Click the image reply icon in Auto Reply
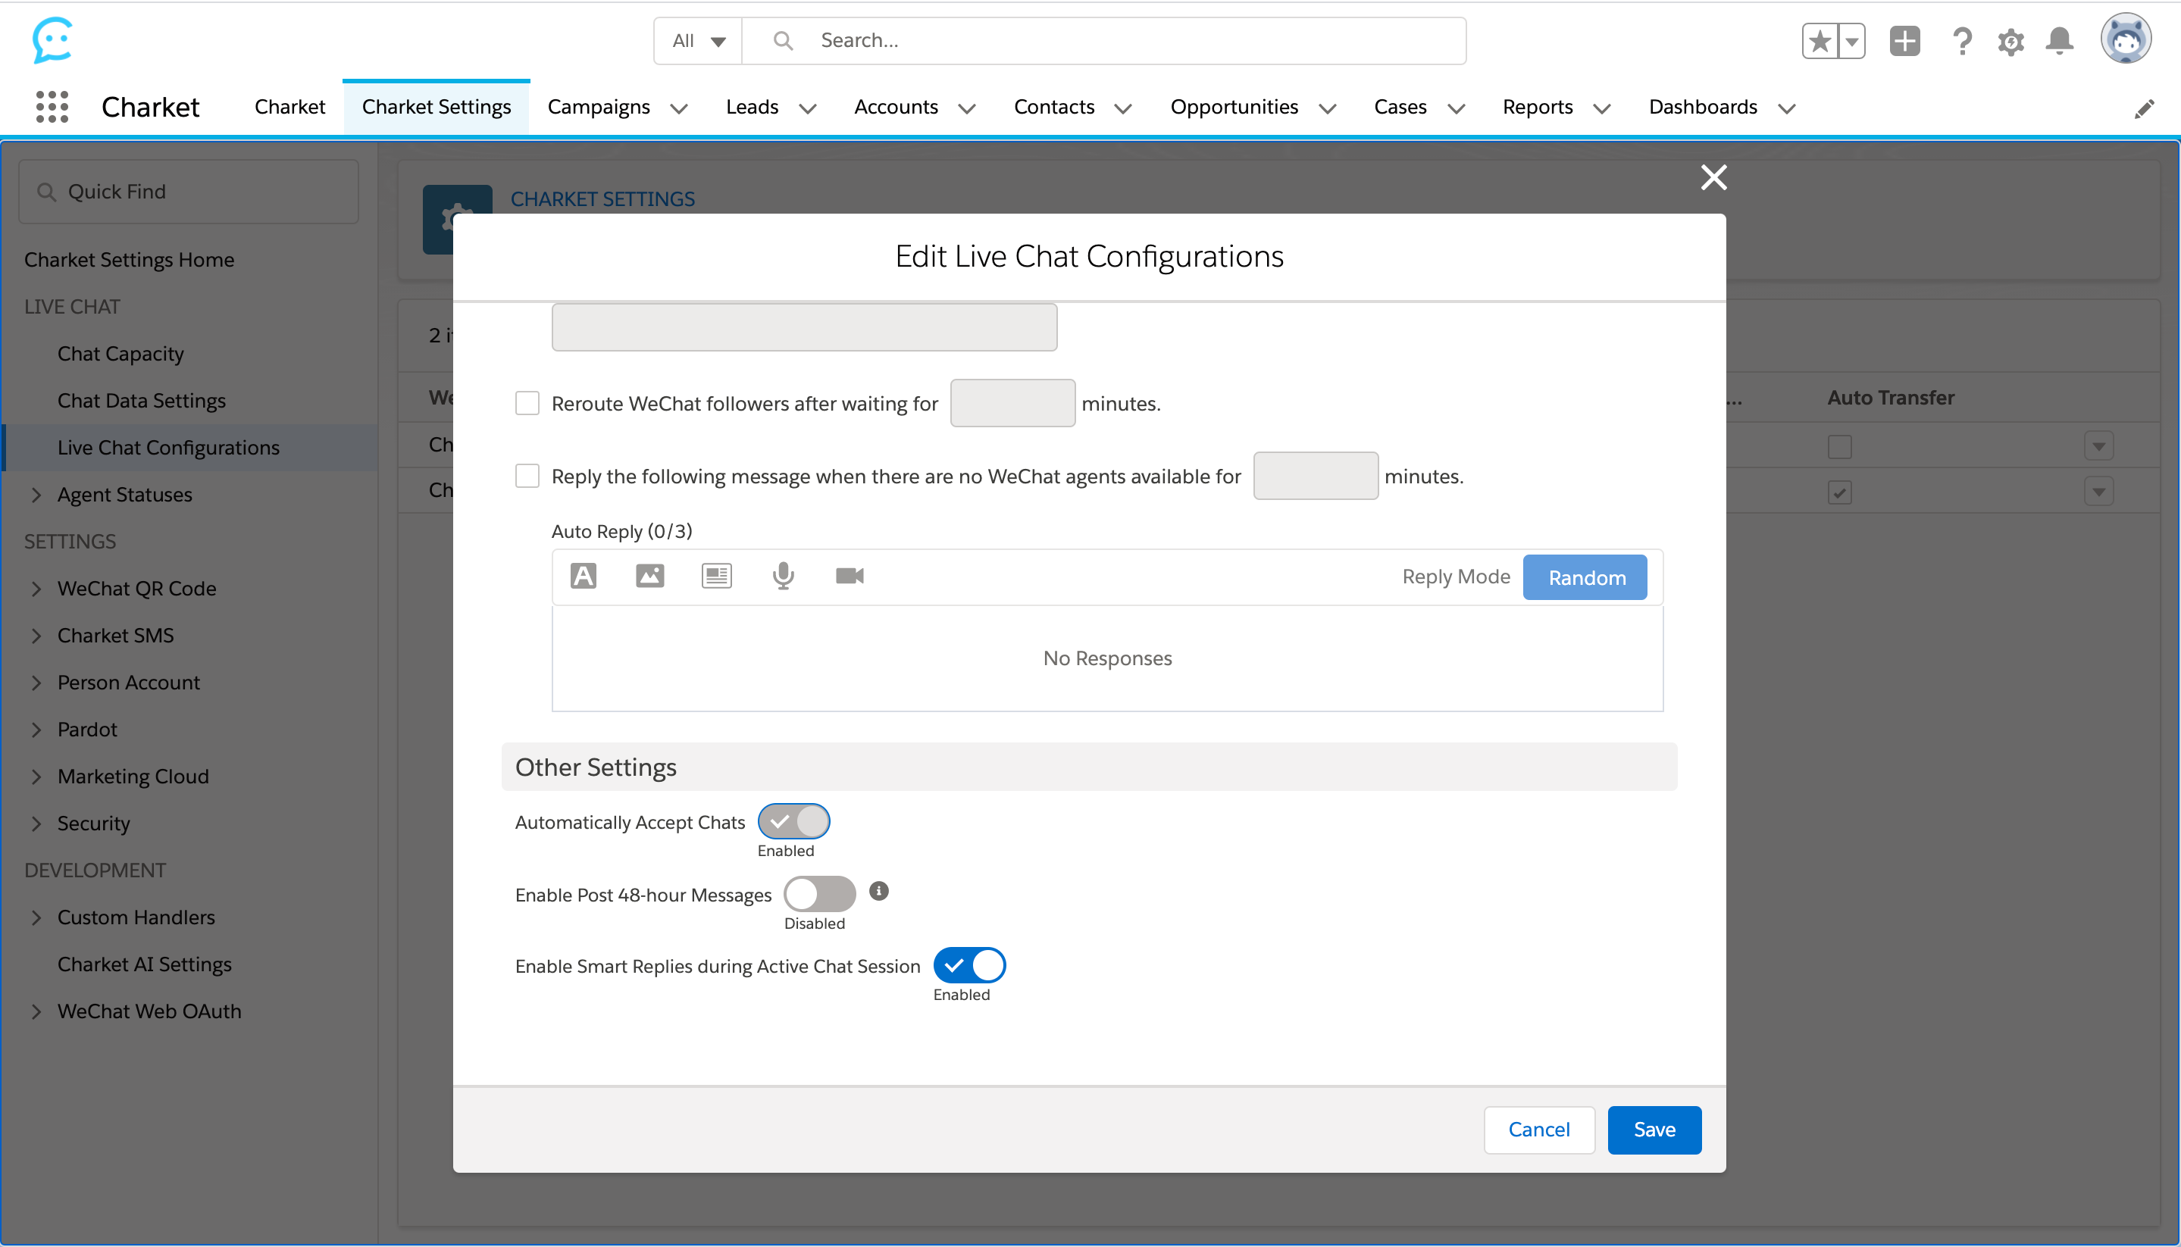Viewport: 2181px width, 1247px height. (650, 576)
